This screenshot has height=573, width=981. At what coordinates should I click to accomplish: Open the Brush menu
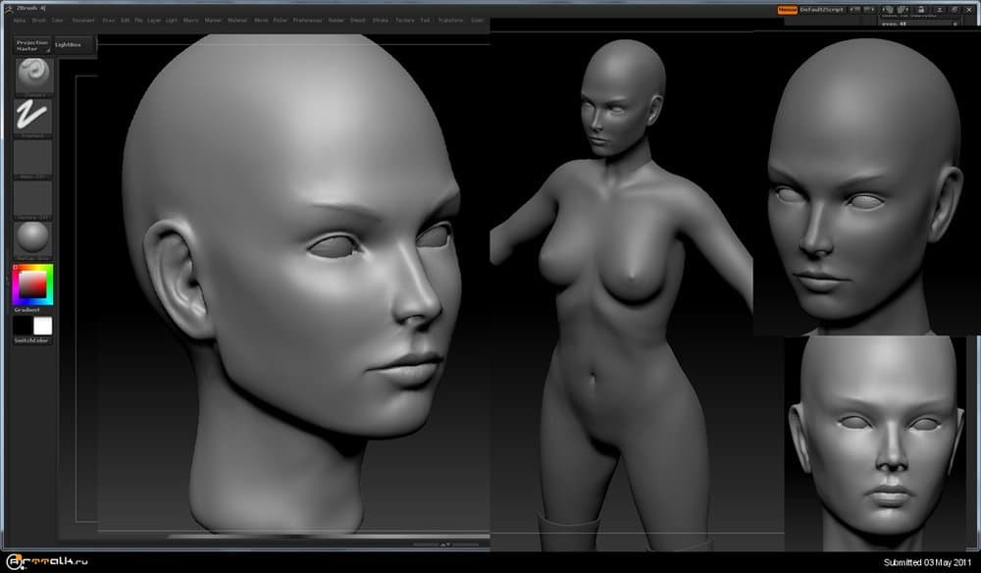39,21
